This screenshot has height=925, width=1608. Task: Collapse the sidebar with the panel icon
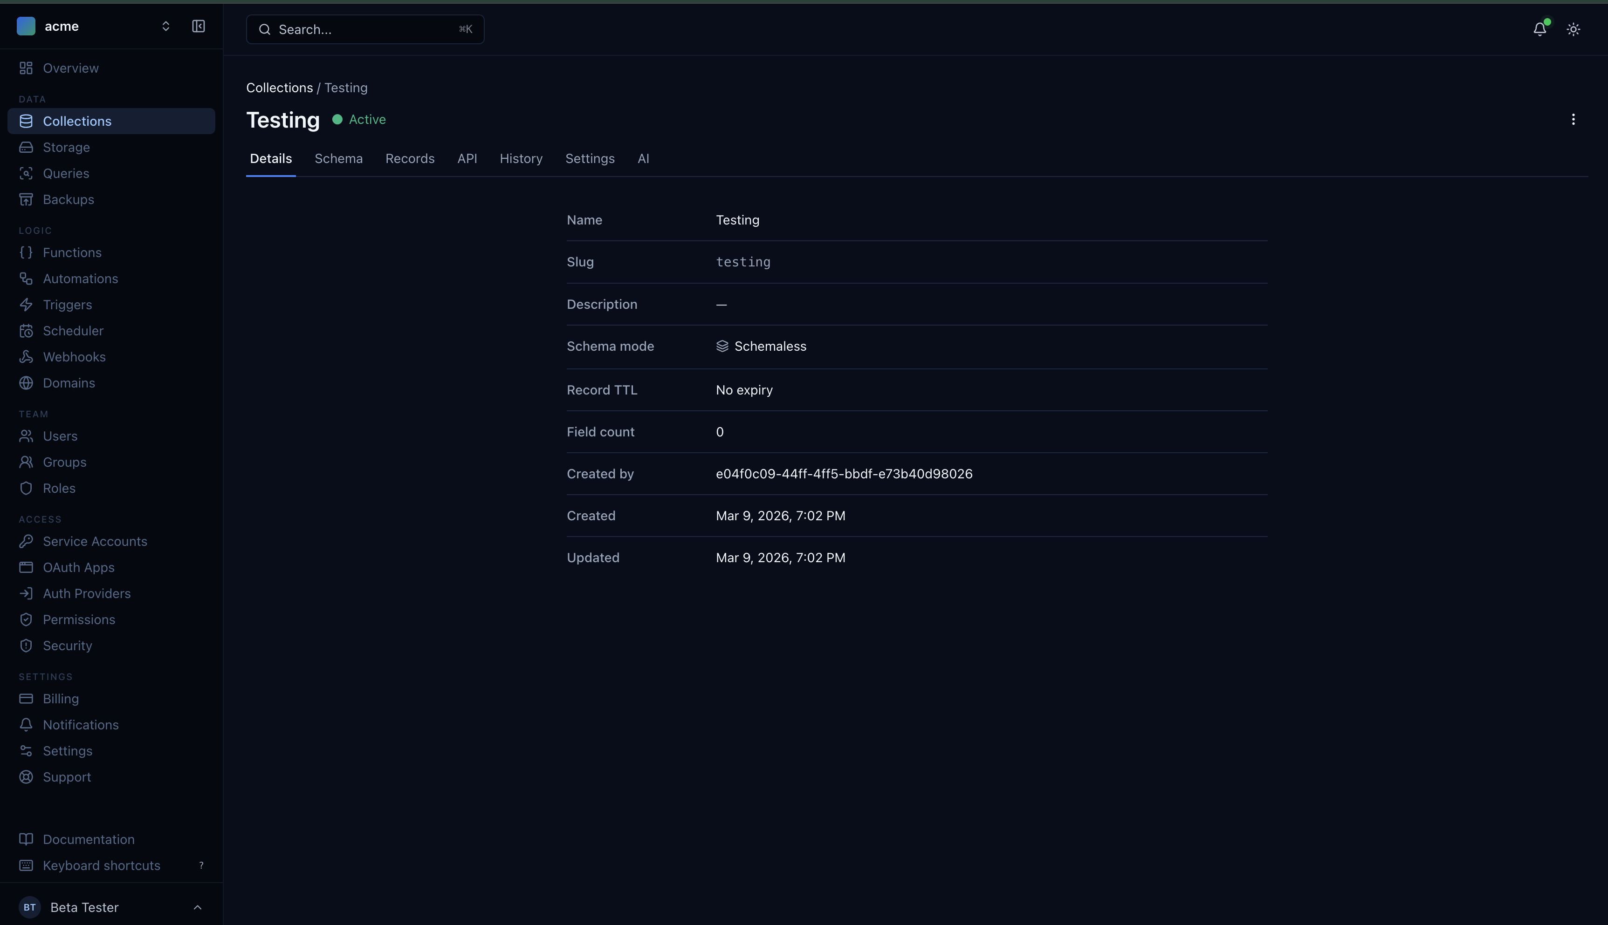198,26
